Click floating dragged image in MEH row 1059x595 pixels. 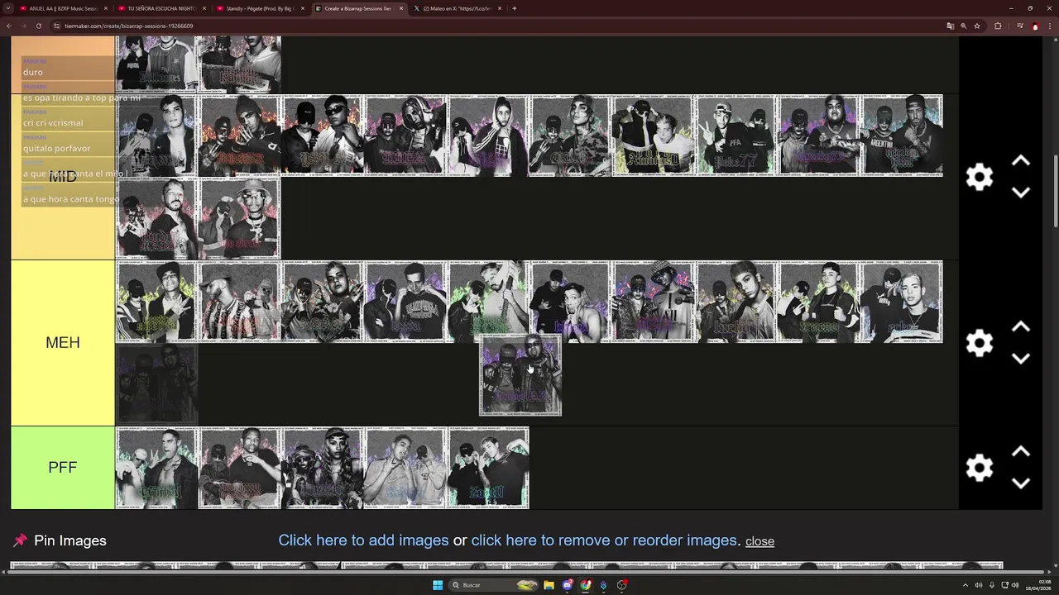point(520,375)
